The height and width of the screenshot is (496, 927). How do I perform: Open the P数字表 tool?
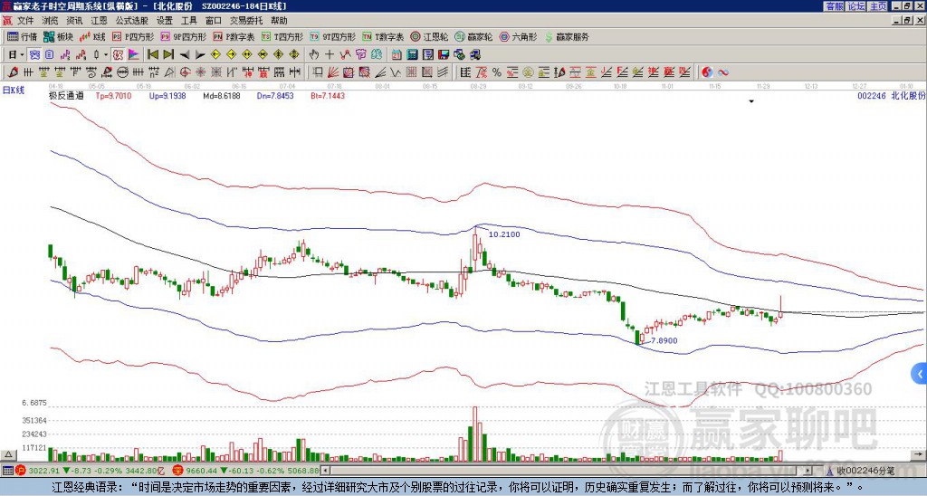(x=234, y=36)
